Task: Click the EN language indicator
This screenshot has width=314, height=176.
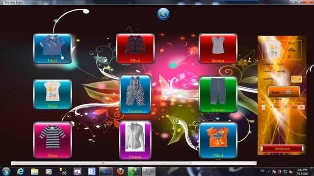Action: coord(262,171)
